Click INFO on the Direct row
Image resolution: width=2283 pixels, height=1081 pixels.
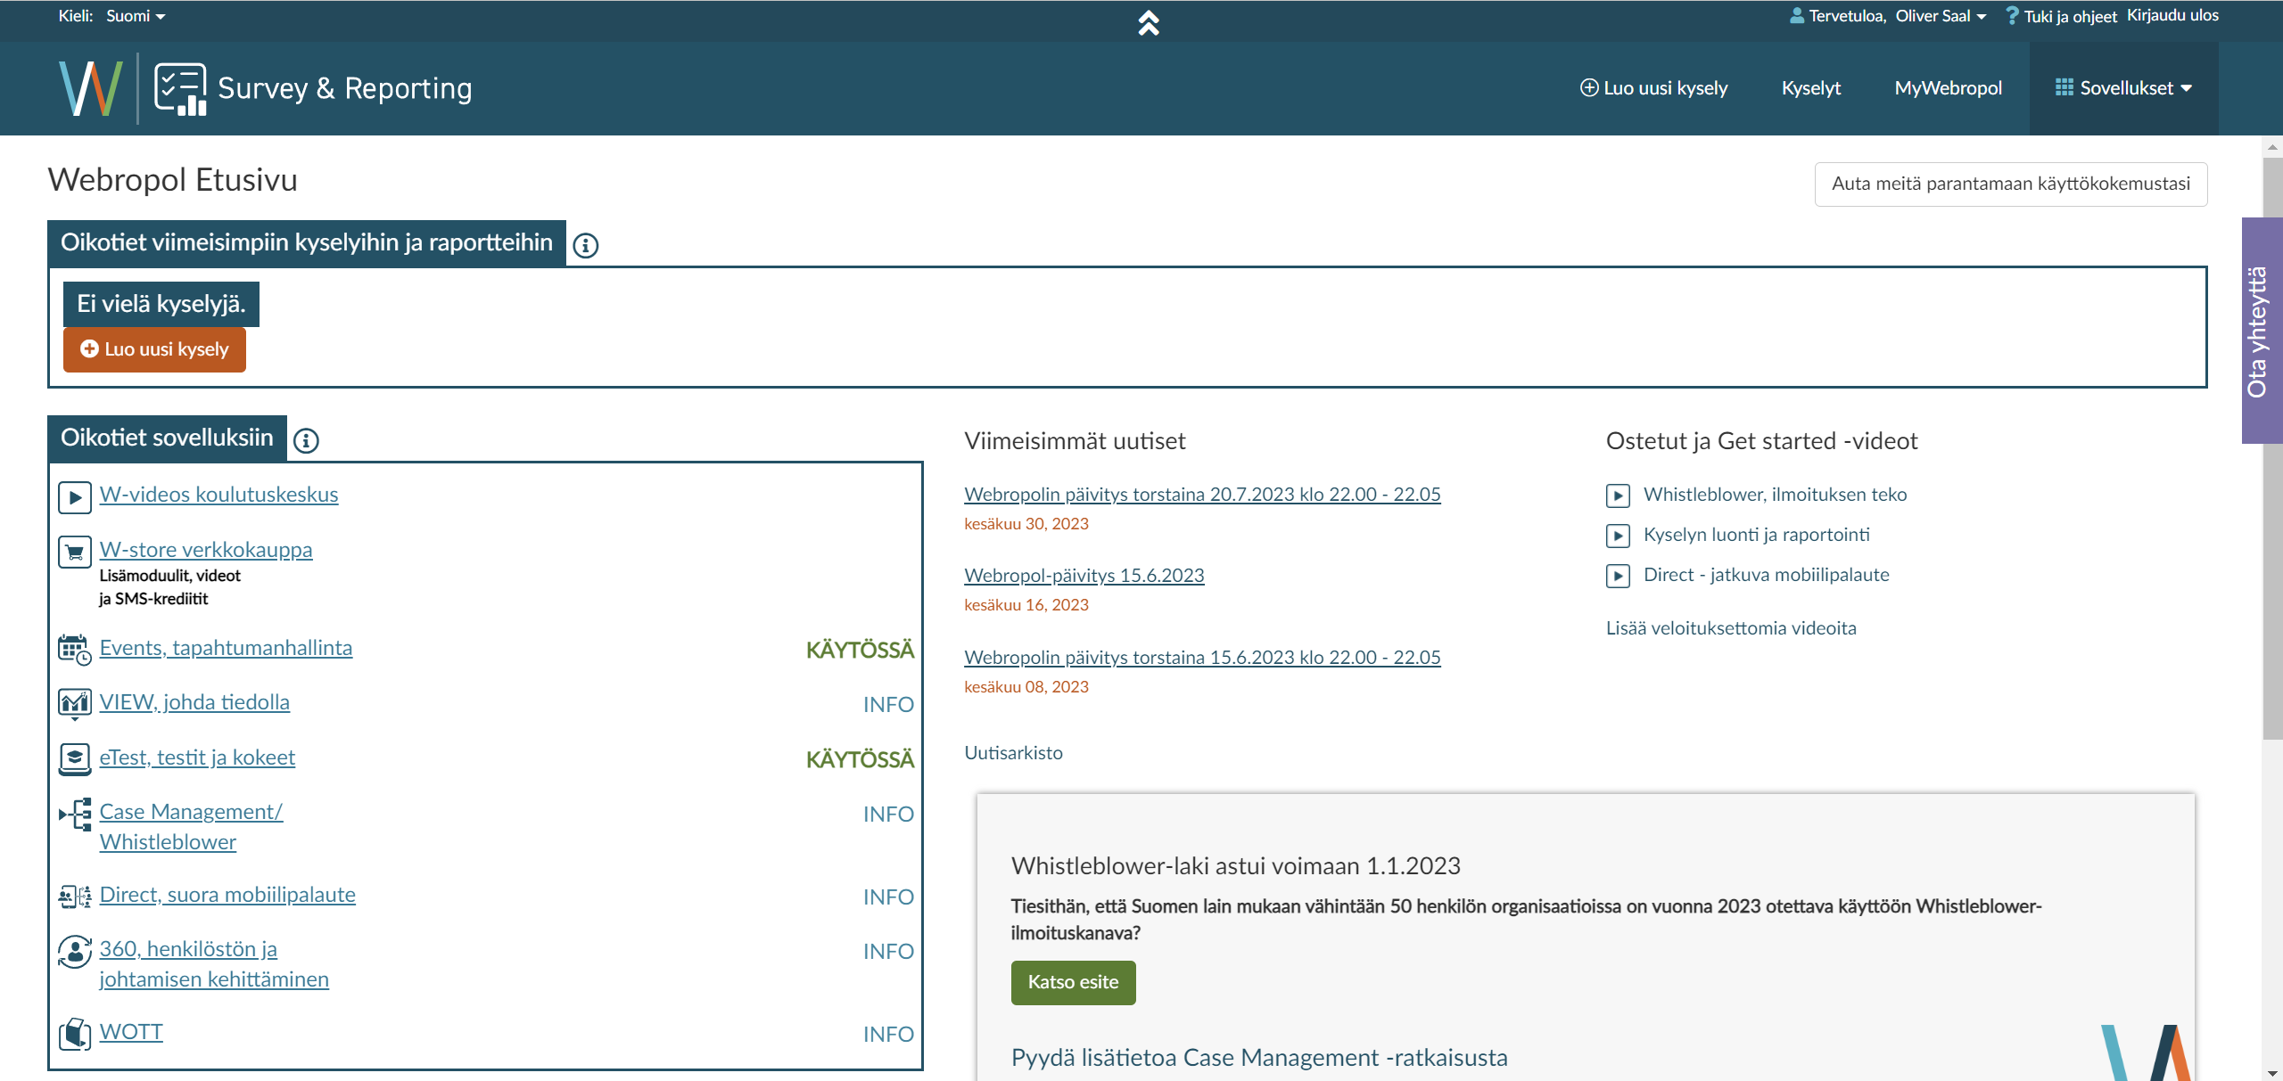tap(888, 897)
